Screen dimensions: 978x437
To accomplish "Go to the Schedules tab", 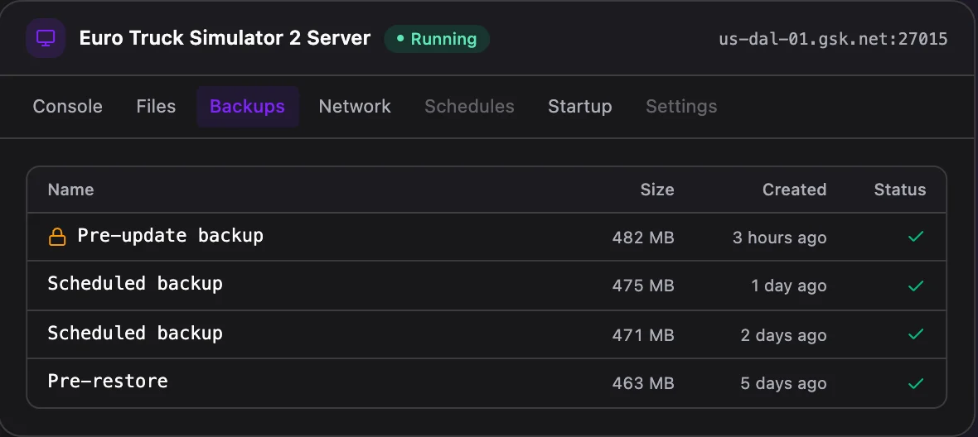I will (470, 107).
